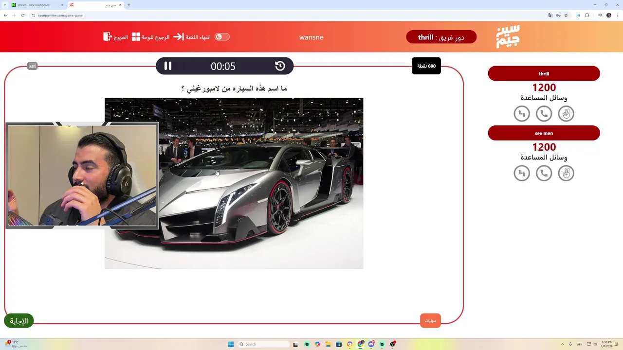Image resolution: width=623 pixels, height=350 pixels.
Task: Open the clock and date panel
Action: (607, 344)
